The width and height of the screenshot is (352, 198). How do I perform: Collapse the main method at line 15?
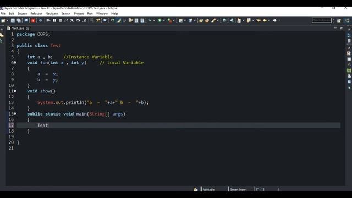15,114
